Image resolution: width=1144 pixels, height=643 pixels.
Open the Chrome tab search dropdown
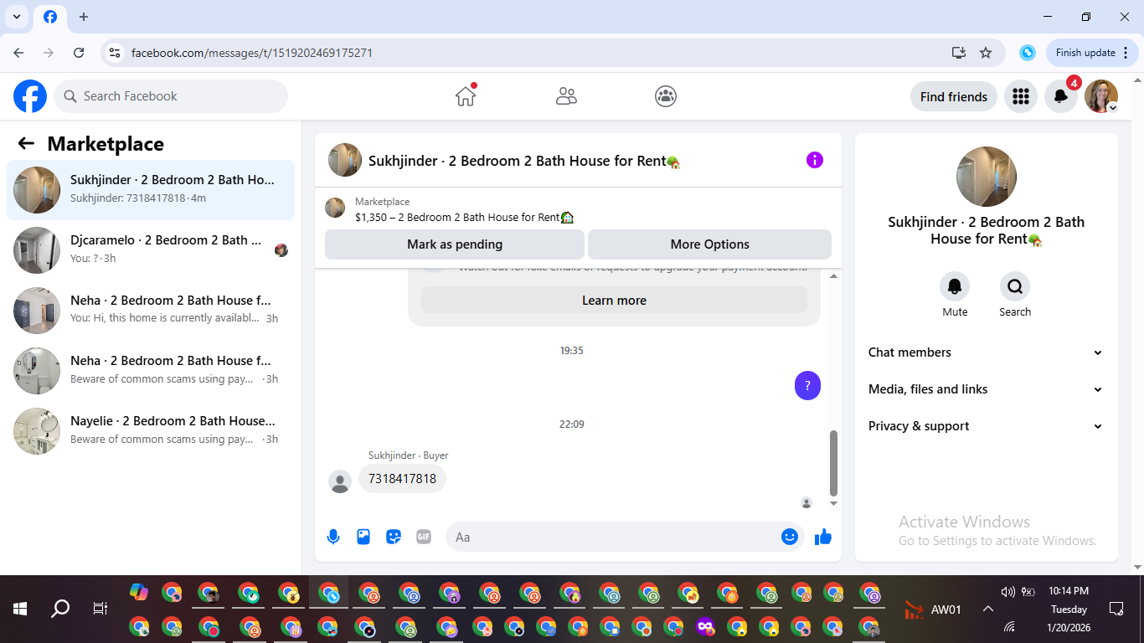tap(17, 17)
